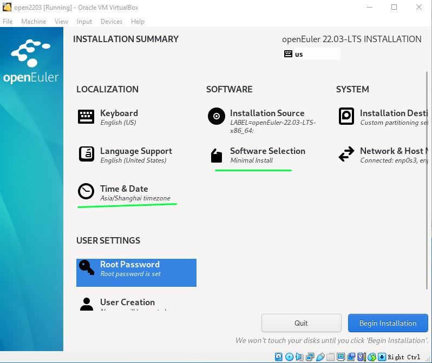Open the Machine menu
This screenshot has width=432, height=363.
(x=34, y=22)
